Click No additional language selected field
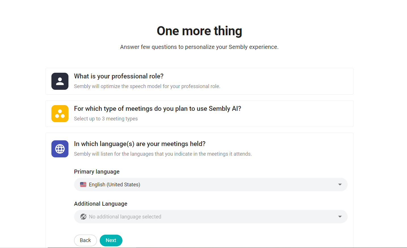Screen dimensions: 407x248 pos(211,217)
